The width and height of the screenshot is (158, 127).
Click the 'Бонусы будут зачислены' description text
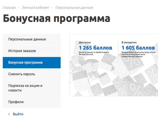click(138, 54)
